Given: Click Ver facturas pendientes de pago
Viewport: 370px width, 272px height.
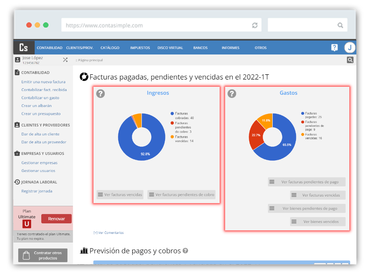Looking at the screenshot, I should click(x=307, y=182).
